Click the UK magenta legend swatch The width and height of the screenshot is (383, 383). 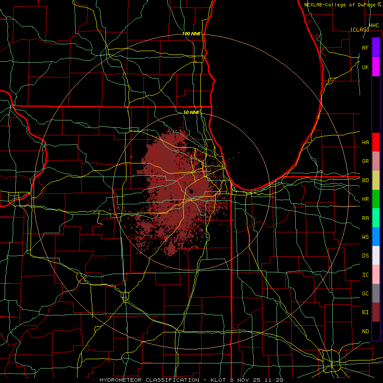[376, 67]
